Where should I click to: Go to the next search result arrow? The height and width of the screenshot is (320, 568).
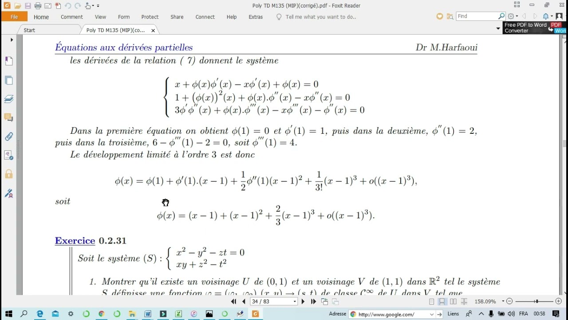click(535, 16)
